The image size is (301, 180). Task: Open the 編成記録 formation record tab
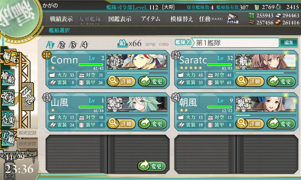coord(27,133)
